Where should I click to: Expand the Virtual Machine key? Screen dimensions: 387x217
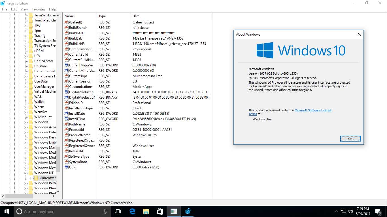tap(25, 92)
